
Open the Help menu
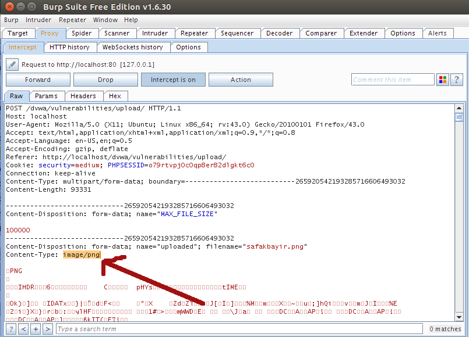[x=131, y=20]
